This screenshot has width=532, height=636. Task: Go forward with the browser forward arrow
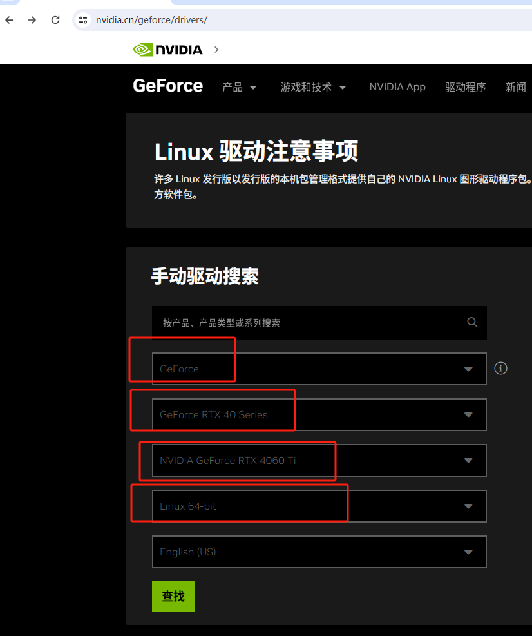(x=32, y=20)
